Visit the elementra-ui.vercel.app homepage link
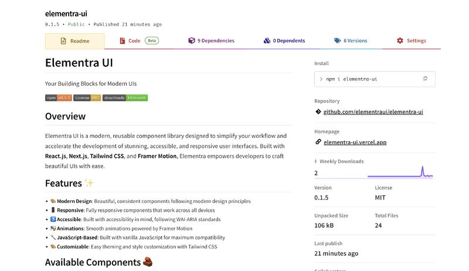 [x=355, y=143]
